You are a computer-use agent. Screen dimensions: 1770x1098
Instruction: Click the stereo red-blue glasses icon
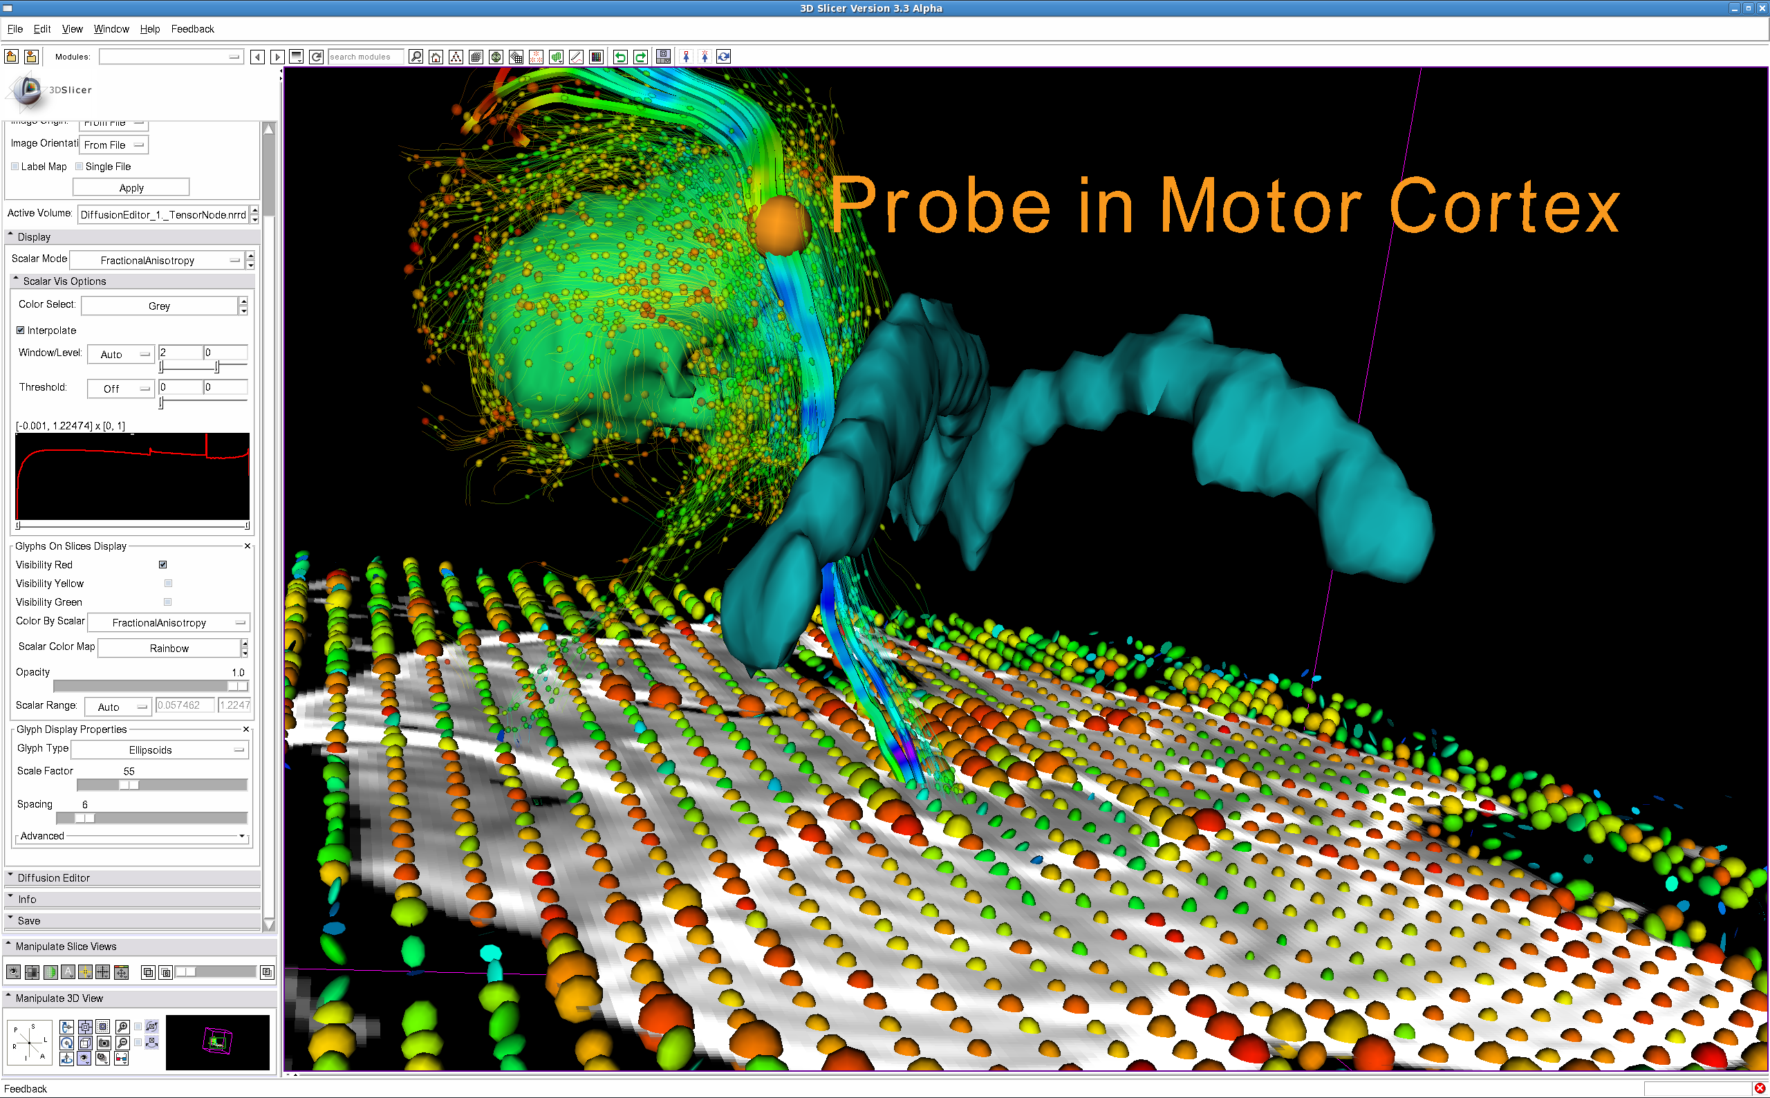point(121,1059)
